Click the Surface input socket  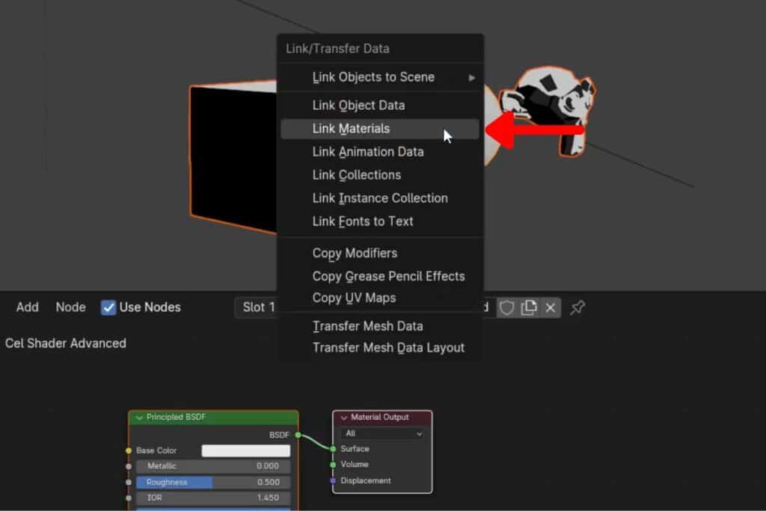333,449
